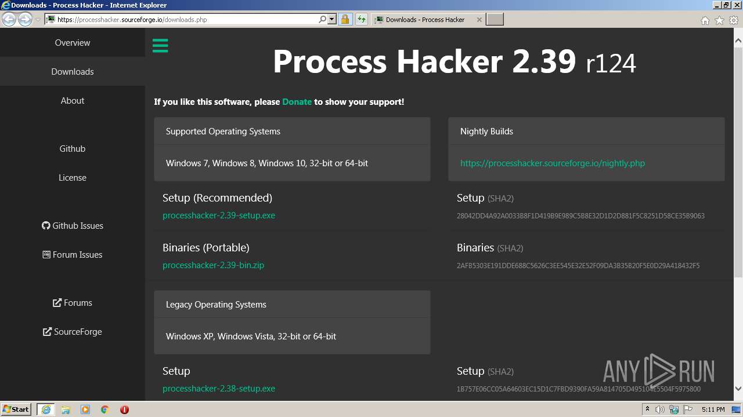
Task: Open the Windows Start button
Action: click(x=16, y=409)
